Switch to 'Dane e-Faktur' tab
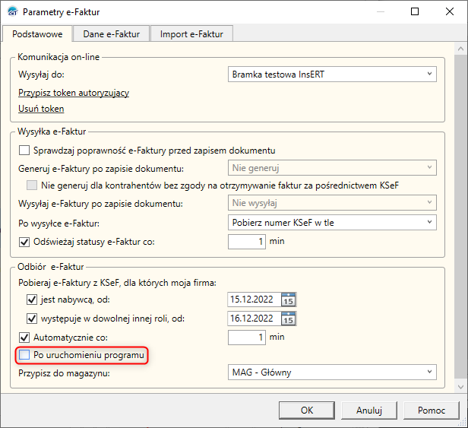 coord(111,33)
